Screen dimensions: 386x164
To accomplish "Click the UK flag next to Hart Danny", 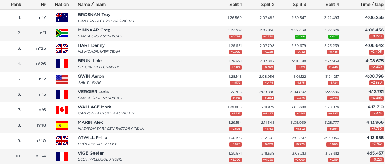I will click(x=62, y=48).
